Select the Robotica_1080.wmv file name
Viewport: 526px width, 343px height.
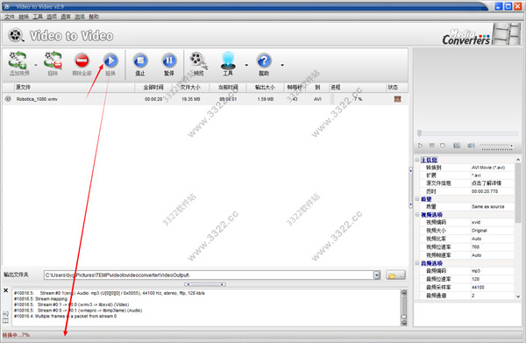point(37,99)
